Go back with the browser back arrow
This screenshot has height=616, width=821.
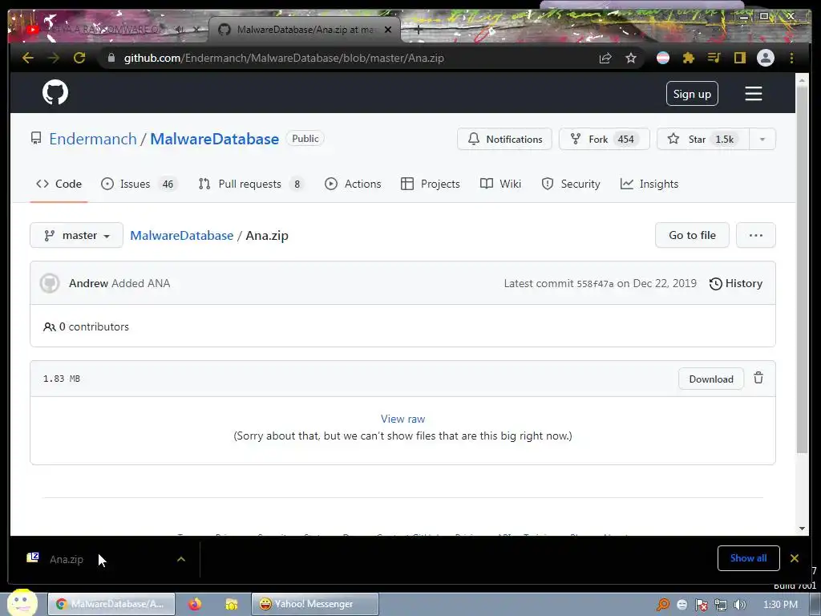pos(28,58)
